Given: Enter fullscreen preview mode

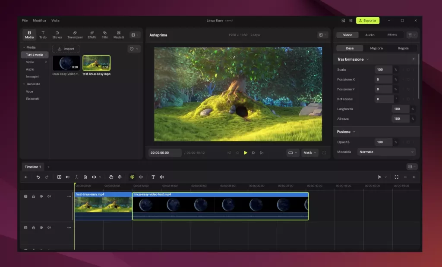Looking at the screenshot, I should (324, 153).
